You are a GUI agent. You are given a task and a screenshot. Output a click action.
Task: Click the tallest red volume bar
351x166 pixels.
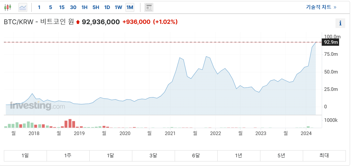tap(70, 123)
